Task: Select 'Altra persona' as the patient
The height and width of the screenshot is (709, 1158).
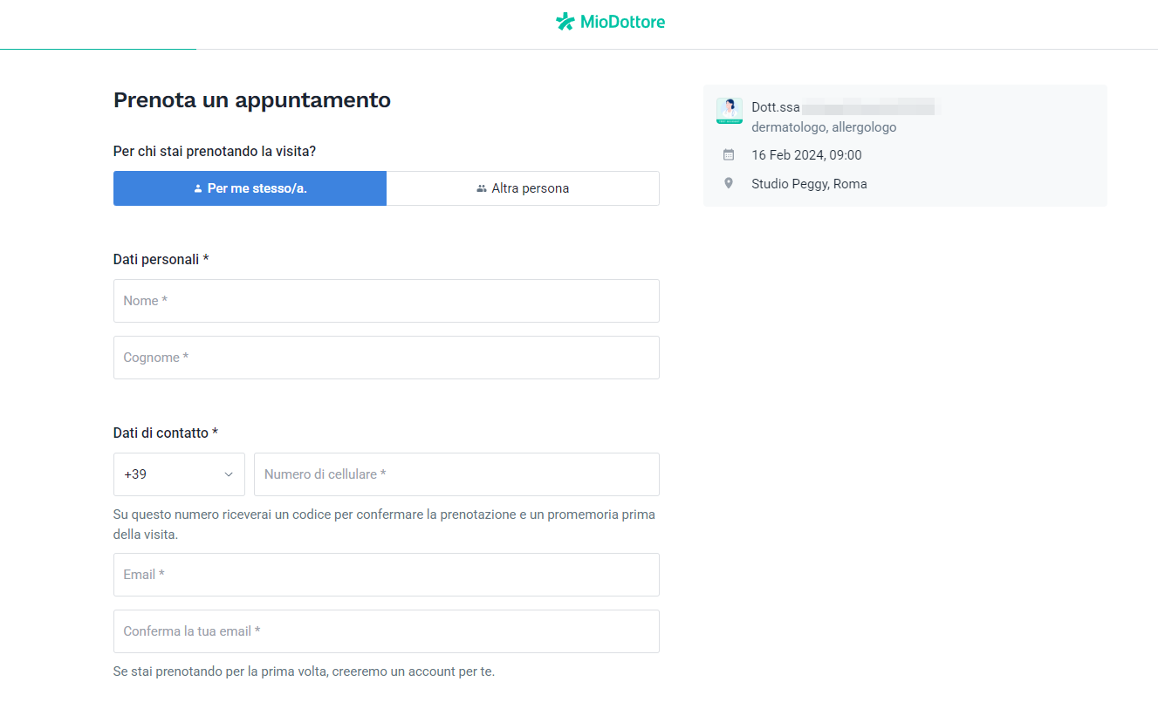Action: tap(522, 188)
